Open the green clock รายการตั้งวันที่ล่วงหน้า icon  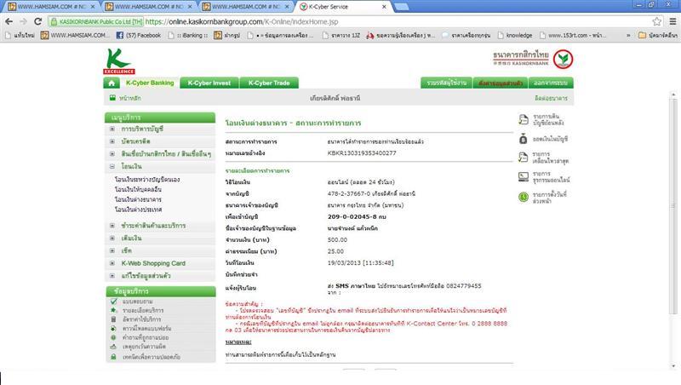click(524, 197)
